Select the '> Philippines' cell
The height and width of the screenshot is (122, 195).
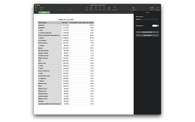point(50,78)
